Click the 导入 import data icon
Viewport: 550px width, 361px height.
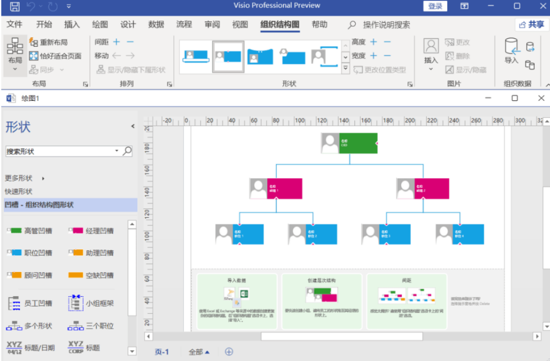tap(512, 50)
